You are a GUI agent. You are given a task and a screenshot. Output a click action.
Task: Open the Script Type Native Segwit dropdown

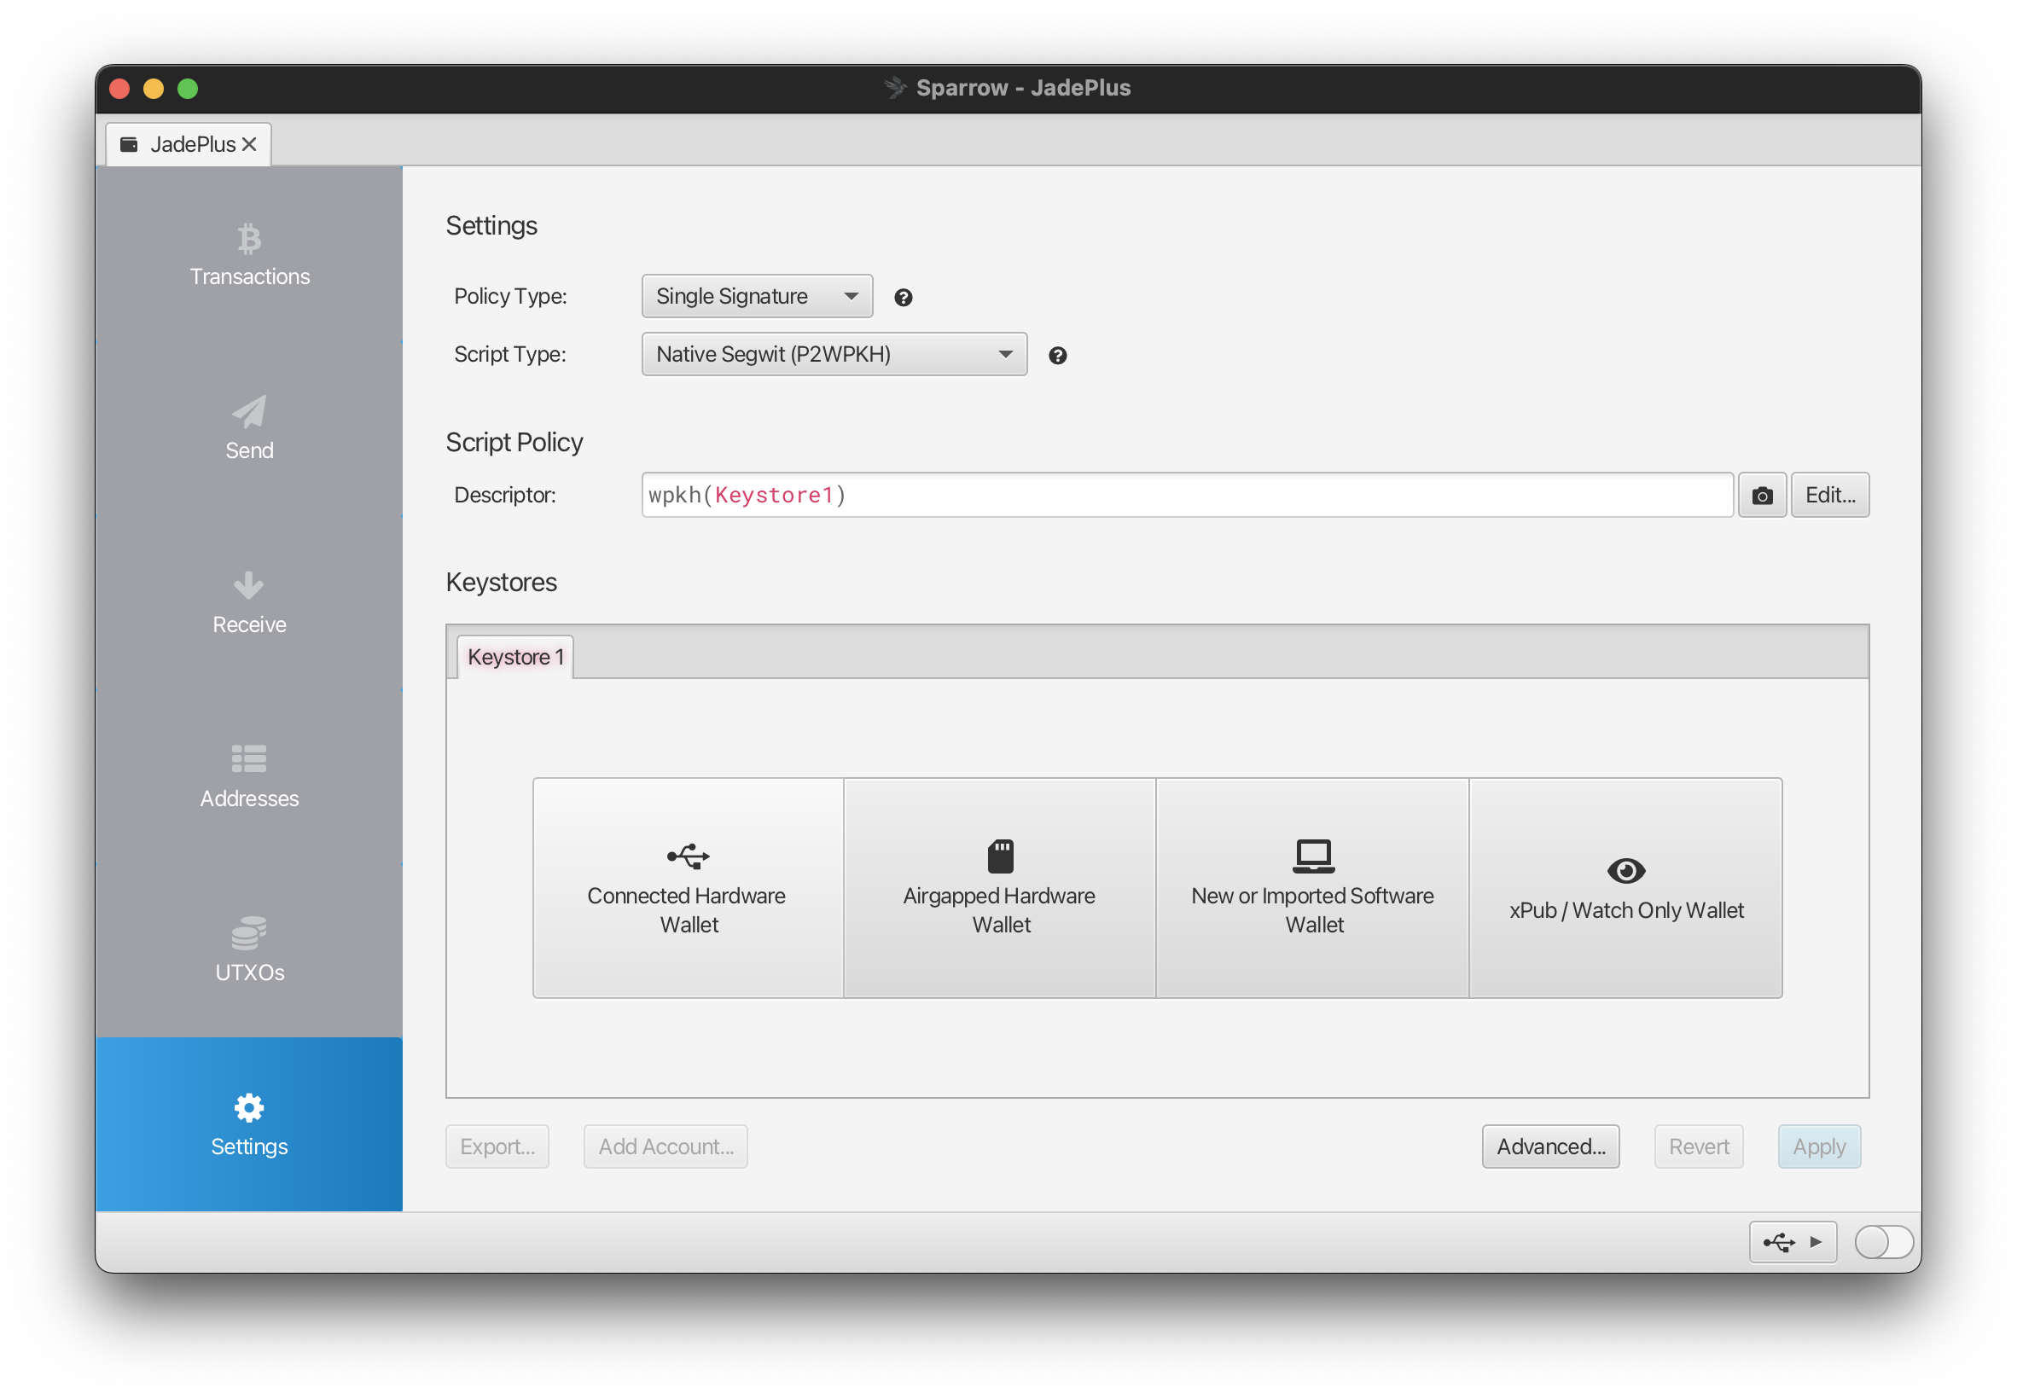(834, 354)
